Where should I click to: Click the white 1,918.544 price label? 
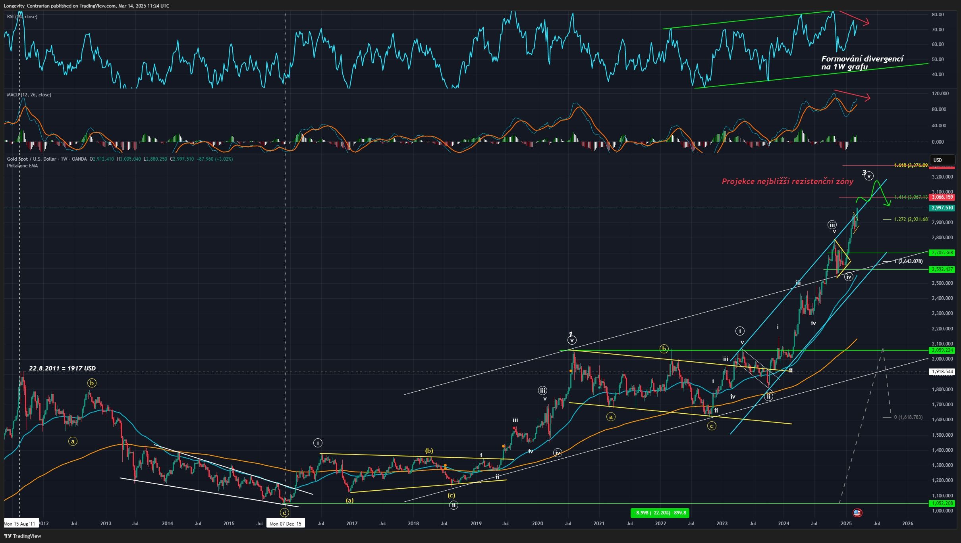[942, 372]
